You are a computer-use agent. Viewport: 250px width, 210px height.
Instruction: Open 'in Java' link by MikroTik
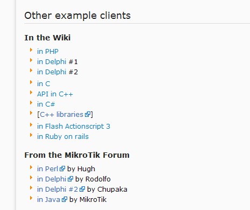point(48,200)
